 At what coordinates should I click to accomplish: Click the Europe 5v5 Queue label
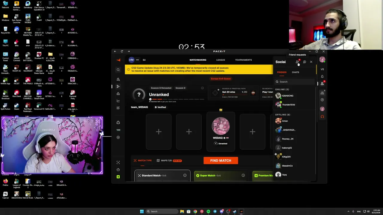point(221,79)
